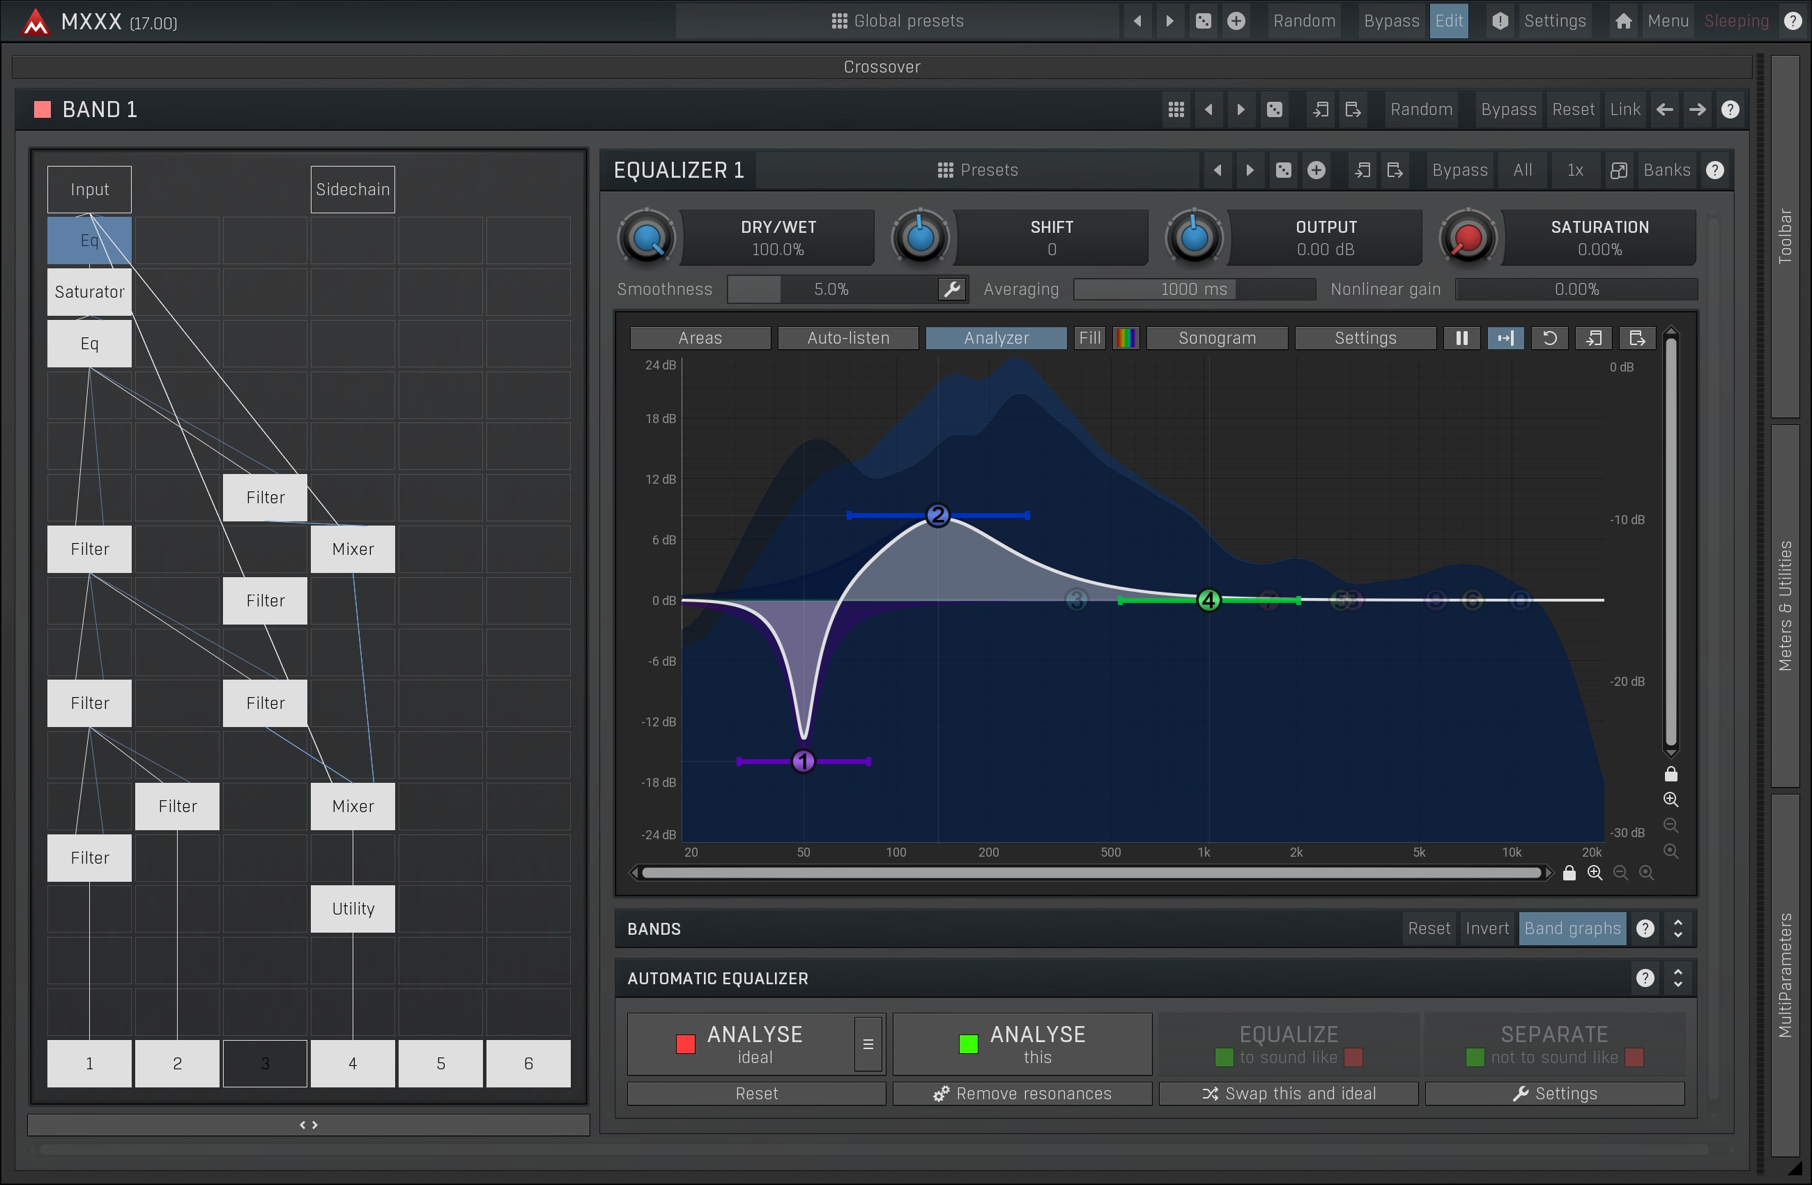
Task: Collapse the Automatic Equalizer section
Action: click(x=1678, y=978)
